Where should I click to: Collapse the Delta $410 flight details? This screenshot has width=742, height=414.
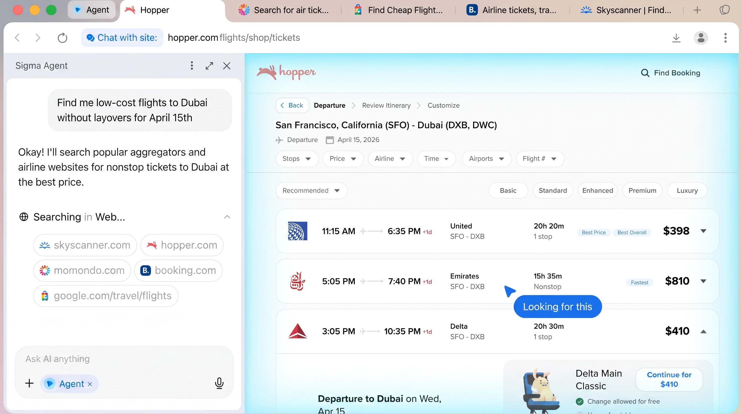703,331
